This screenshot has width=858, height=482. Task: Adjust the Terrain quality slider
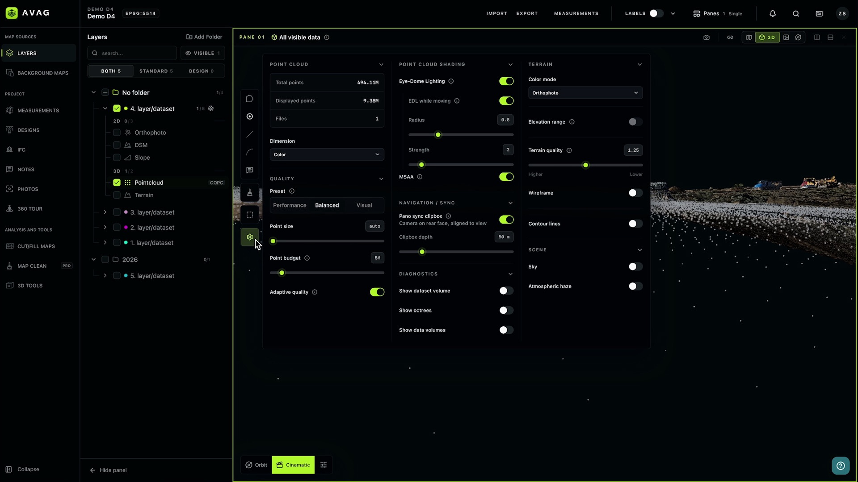click(585, 165)
